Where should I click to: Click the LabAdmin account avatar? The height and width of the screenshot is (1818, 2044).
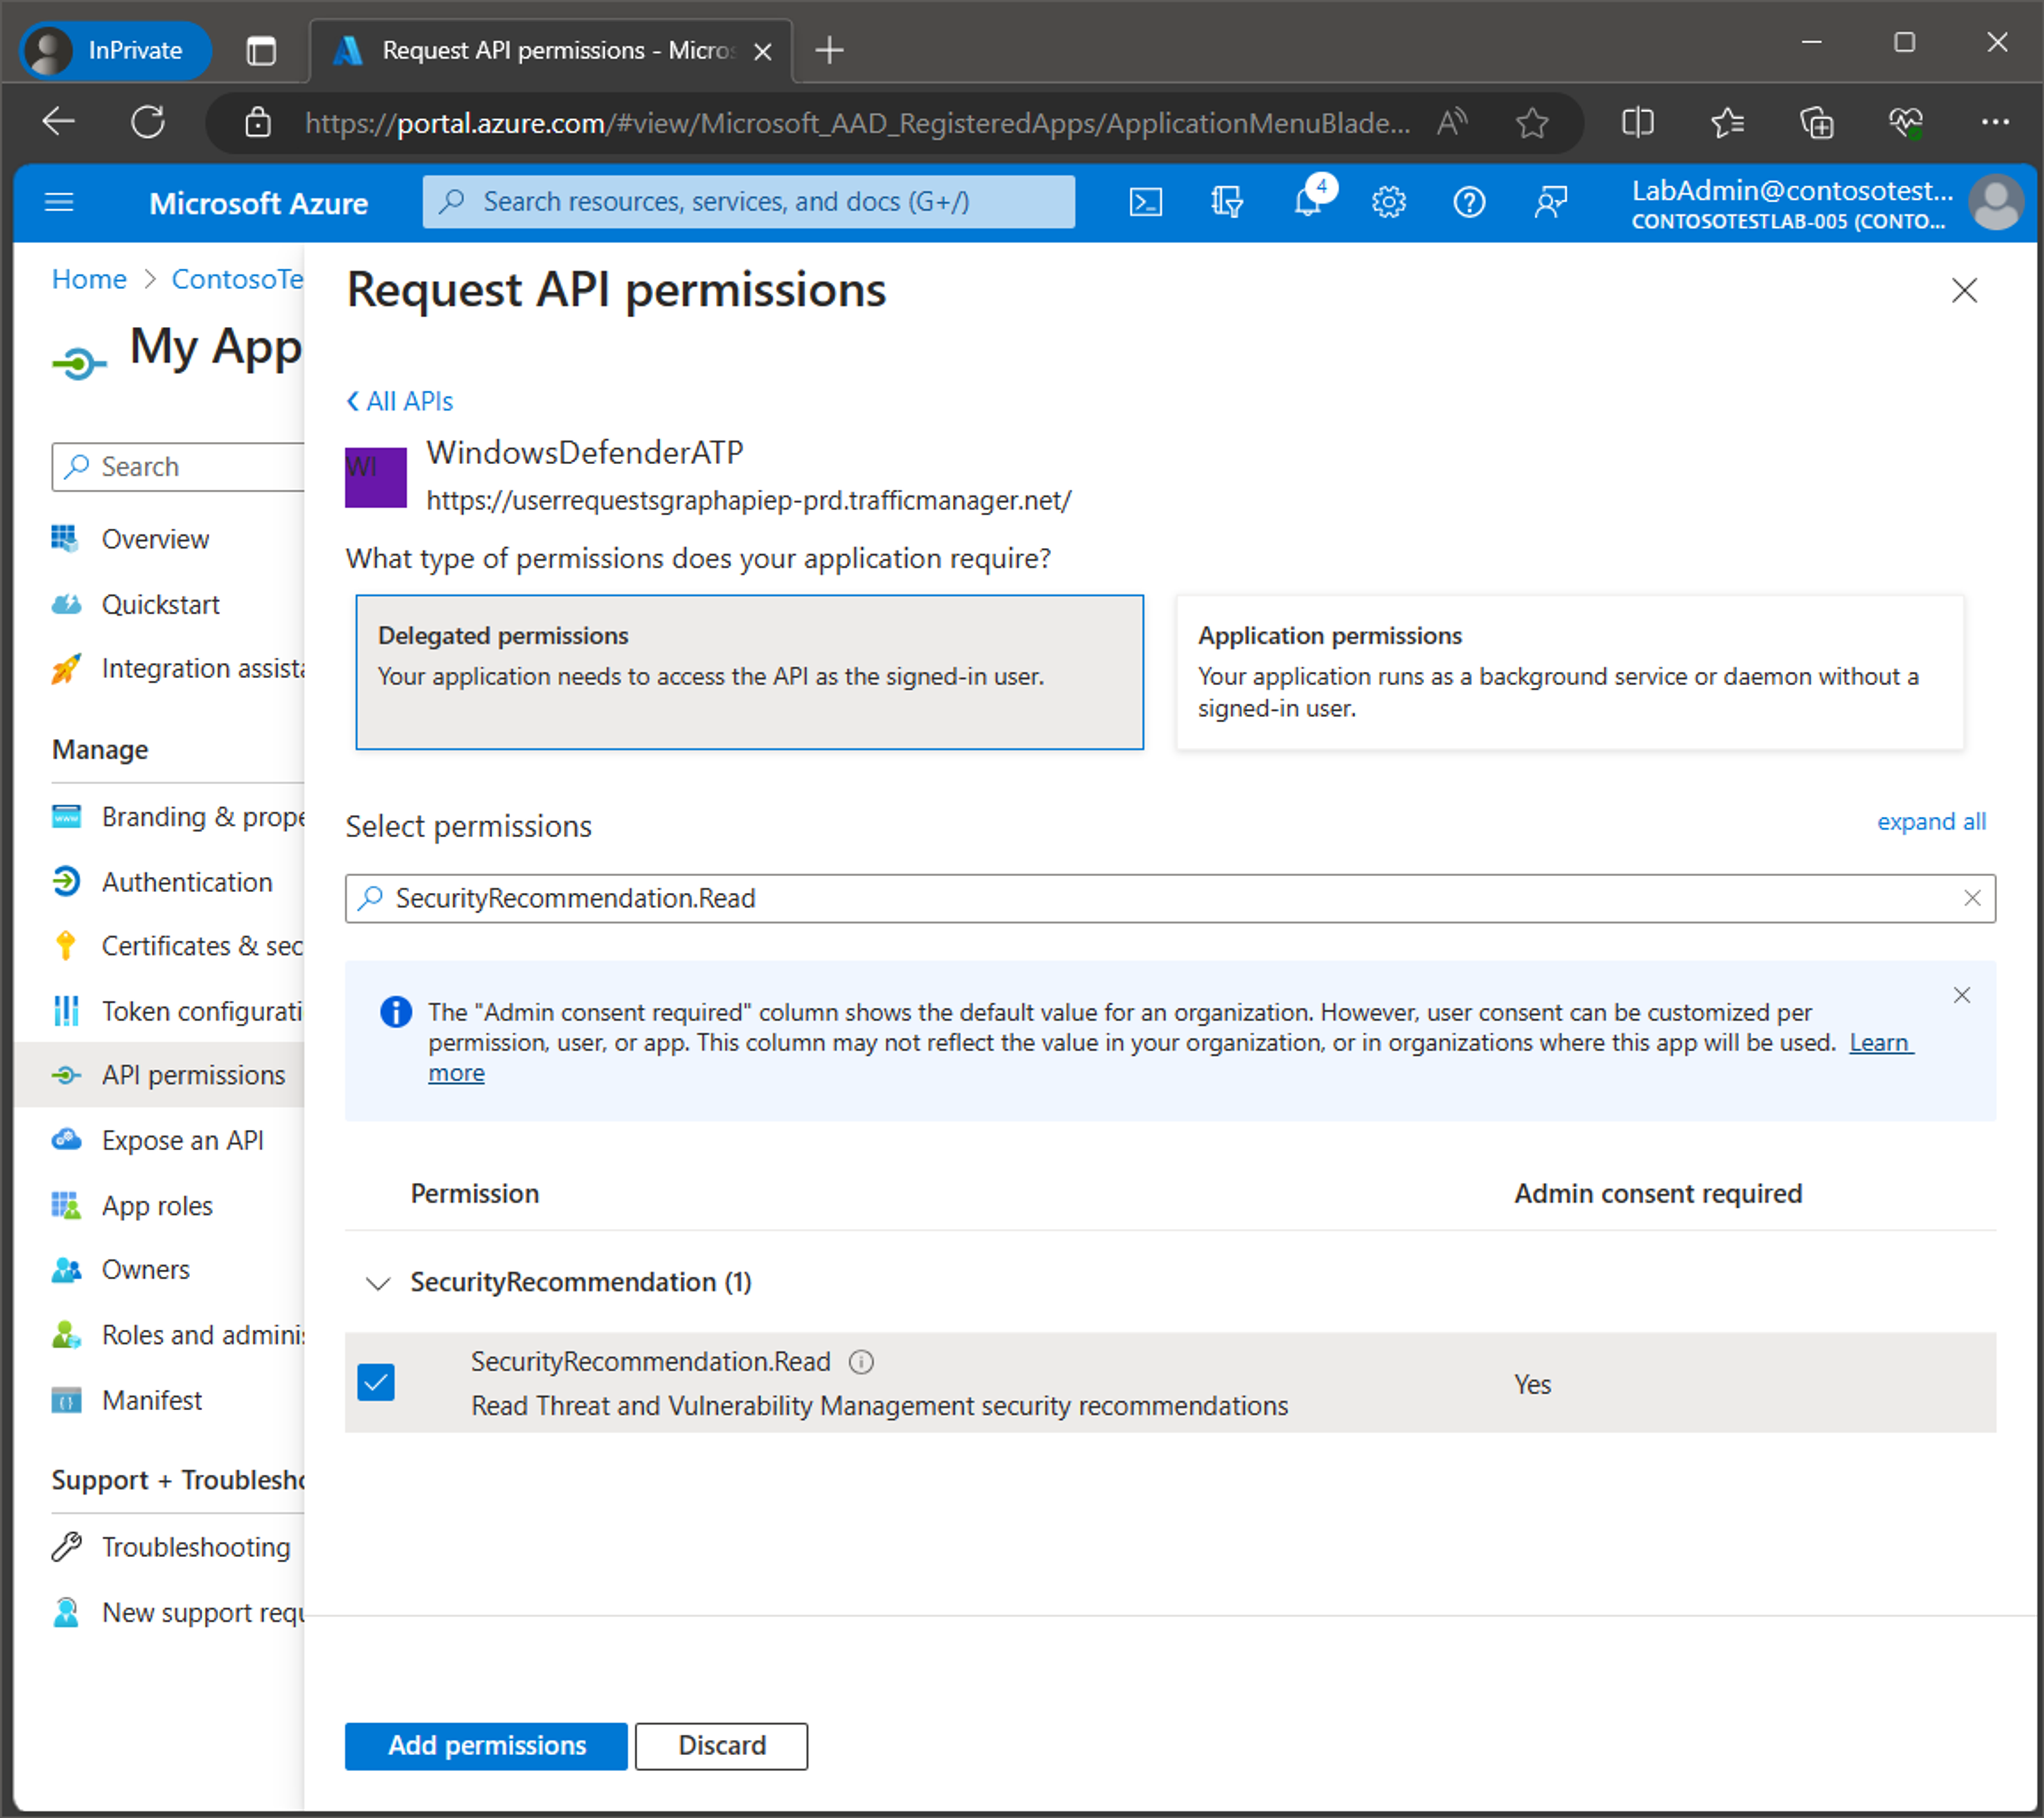pos(1995,203)
